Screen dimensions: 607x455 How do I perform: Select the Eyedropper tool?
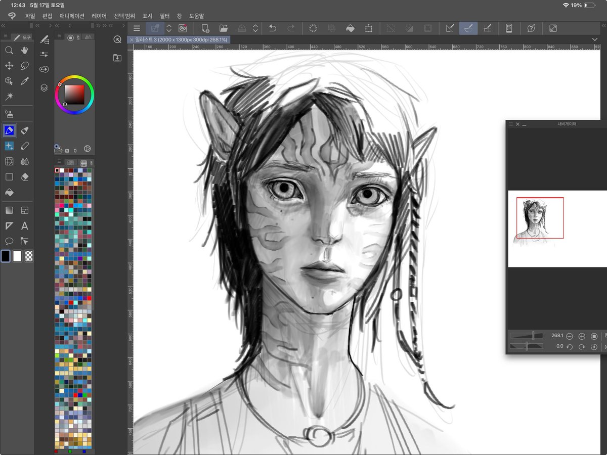25,81
